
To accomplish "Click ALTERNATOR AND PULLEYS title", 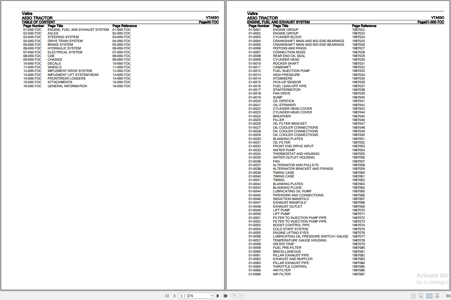I will tap(295, 165).
